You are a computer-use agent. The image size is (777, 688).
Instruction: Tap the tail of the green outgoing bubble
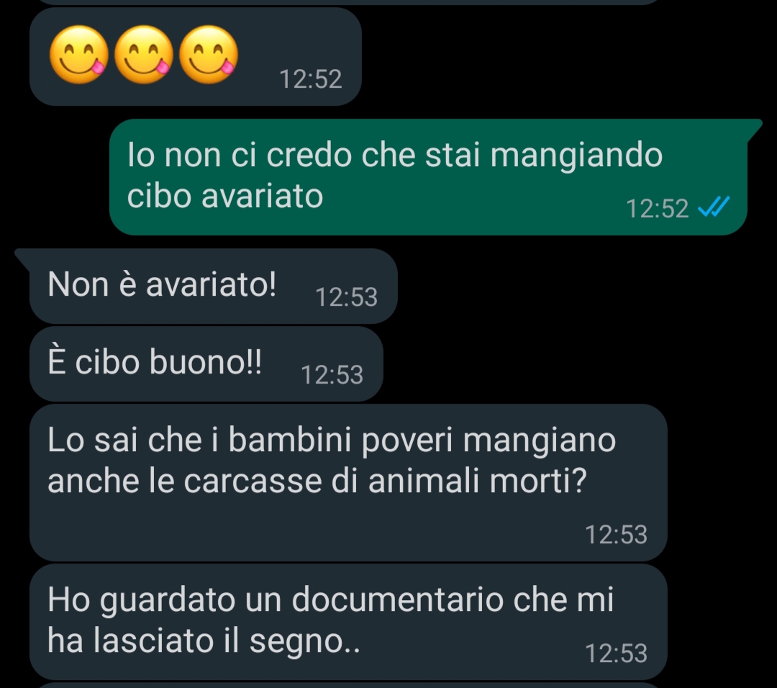pyautogui.click(x=754, y=129)
